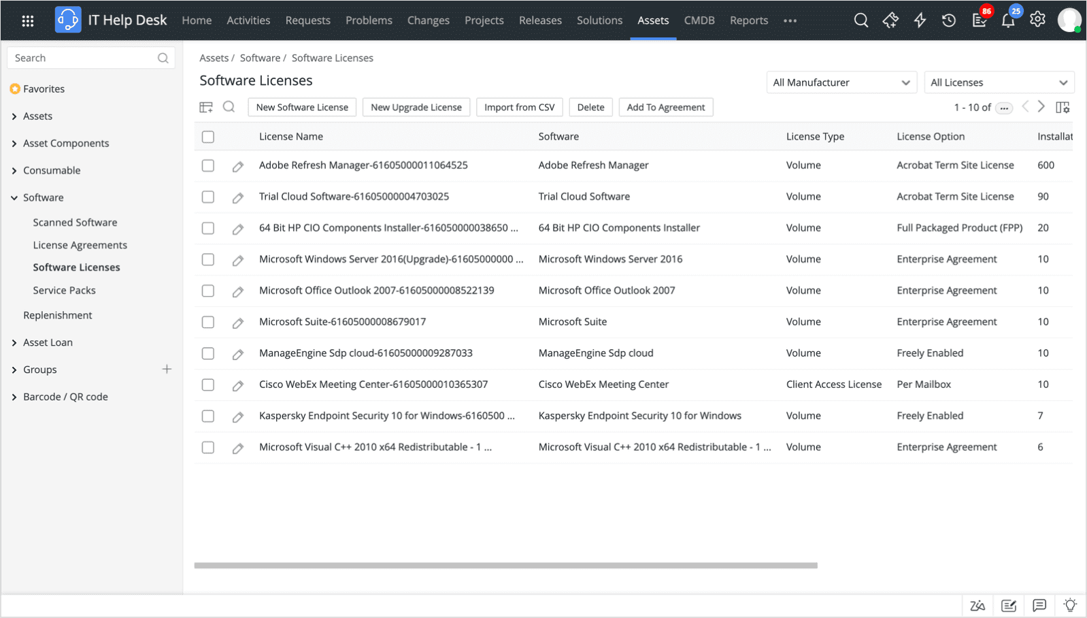Click the global search magnifier icon
The image size is (1087, 618).
(x=860, y=20)
